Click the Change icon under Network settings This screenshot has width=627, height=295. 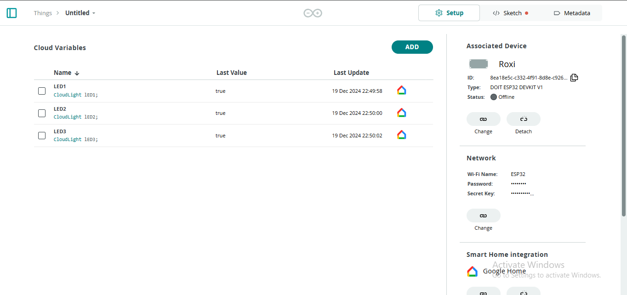tap(483, 216)
